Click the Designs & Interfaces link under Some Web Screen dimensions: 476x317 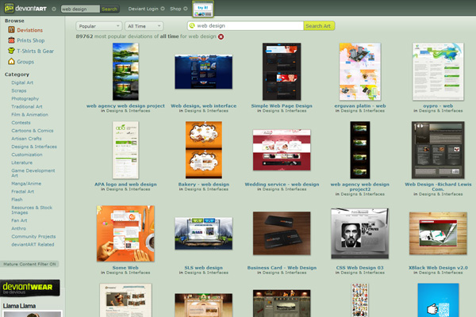tap(128, 273)
